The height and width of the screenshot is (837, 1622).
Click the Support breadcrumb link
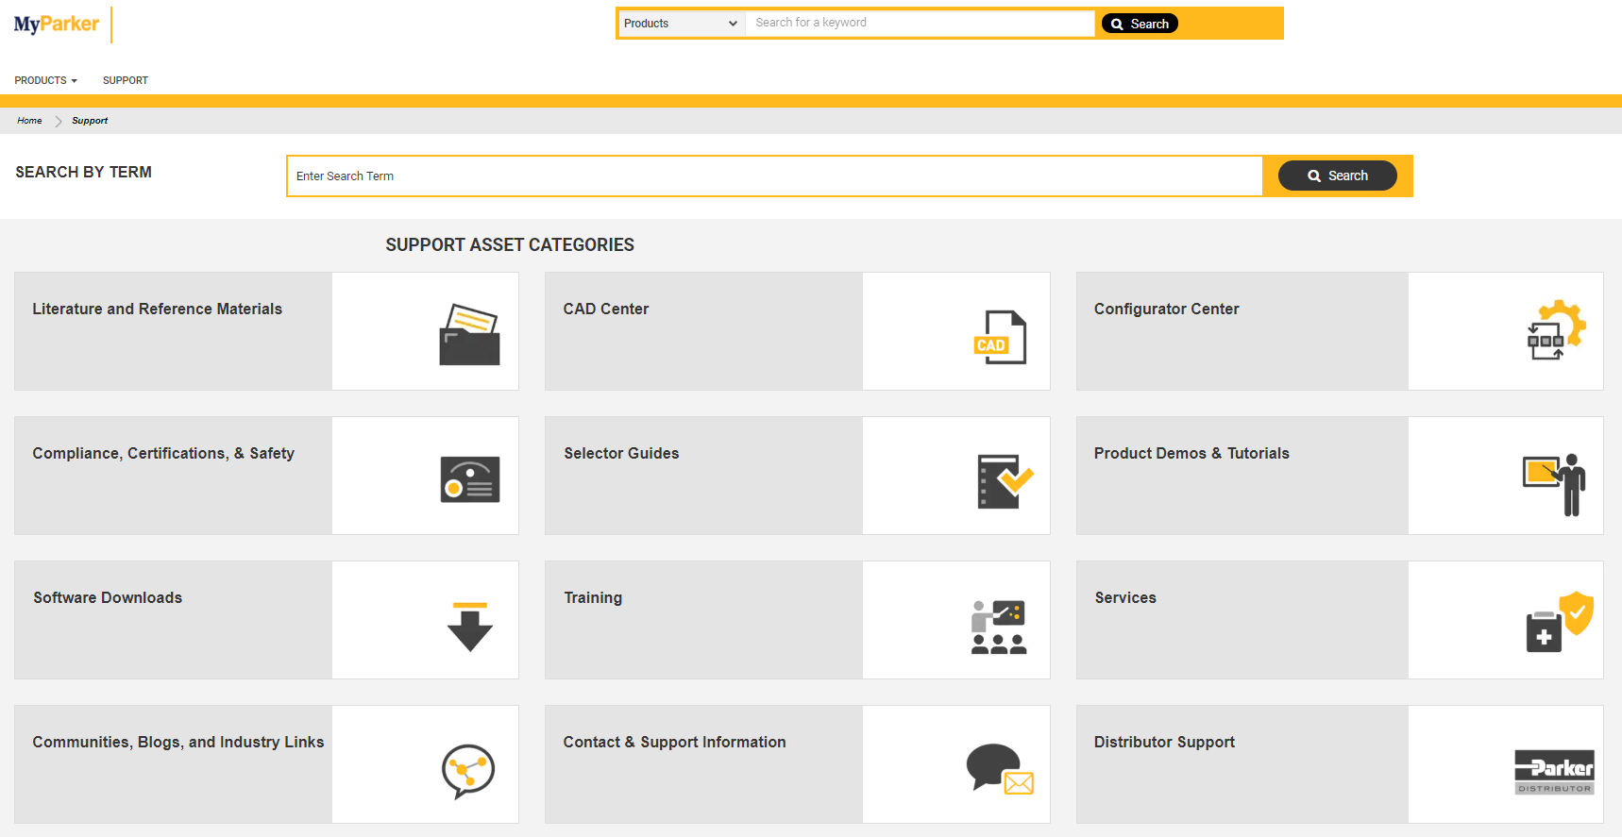coord(90,121)
